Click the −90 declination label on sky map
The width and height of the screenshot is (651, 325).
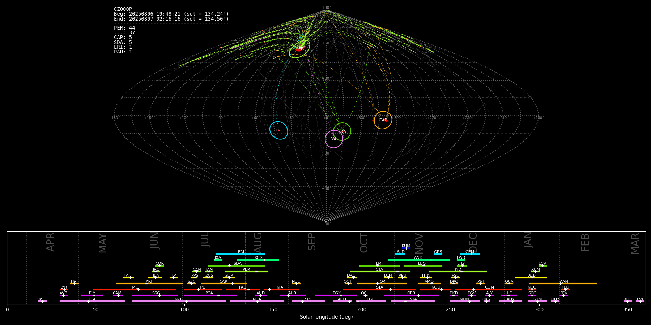tap(326, 224)
